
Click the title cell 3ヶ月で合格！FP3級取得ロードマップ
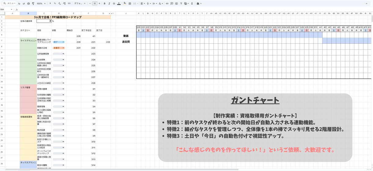(58, 17)
